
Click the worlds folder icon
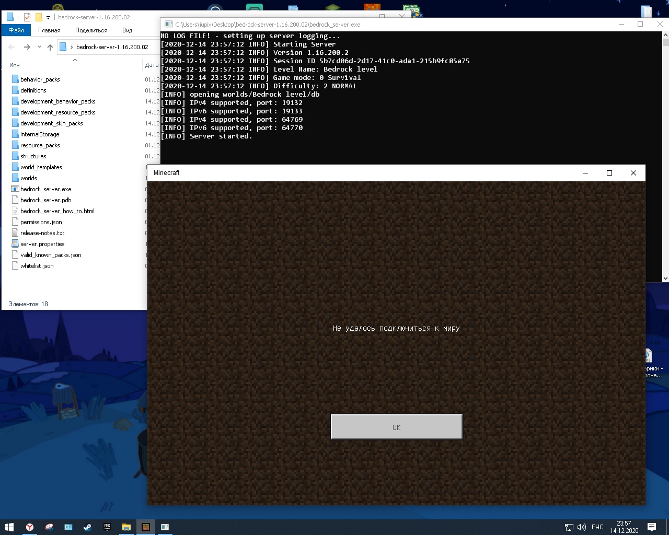(15, 178)
